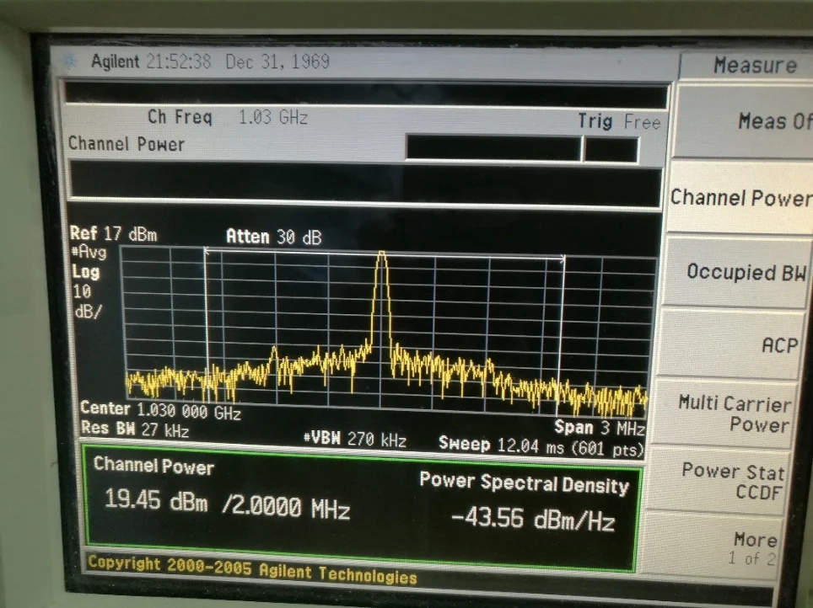Choose the Channel Power softkey
This screenshot has width=813, height=608.
(740, 197)
